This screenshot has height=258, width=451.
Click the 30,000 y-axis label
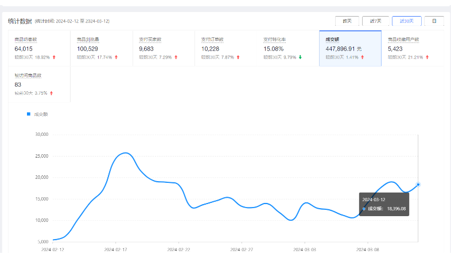click(42, 134)
